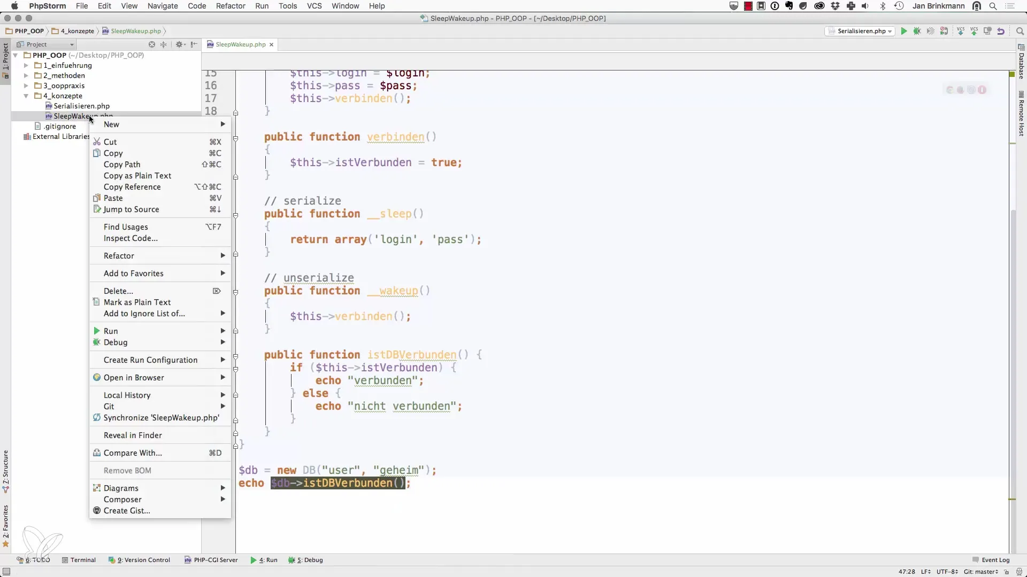The height and width of the screenshot is (577, 1027).
Task: Expand the 2_methoden folder
Action: click(x=26, y=75)
